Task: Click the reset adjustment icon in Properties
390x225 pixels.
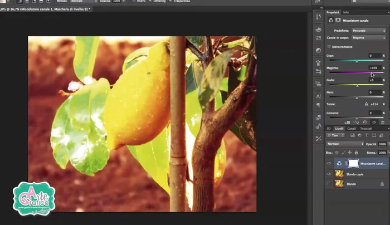Action: [364, 122]
